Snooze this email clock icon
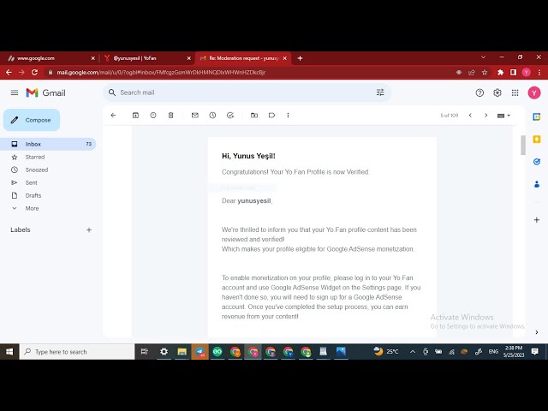The height and width of the screenshot is (411, 548). [212, 115]
